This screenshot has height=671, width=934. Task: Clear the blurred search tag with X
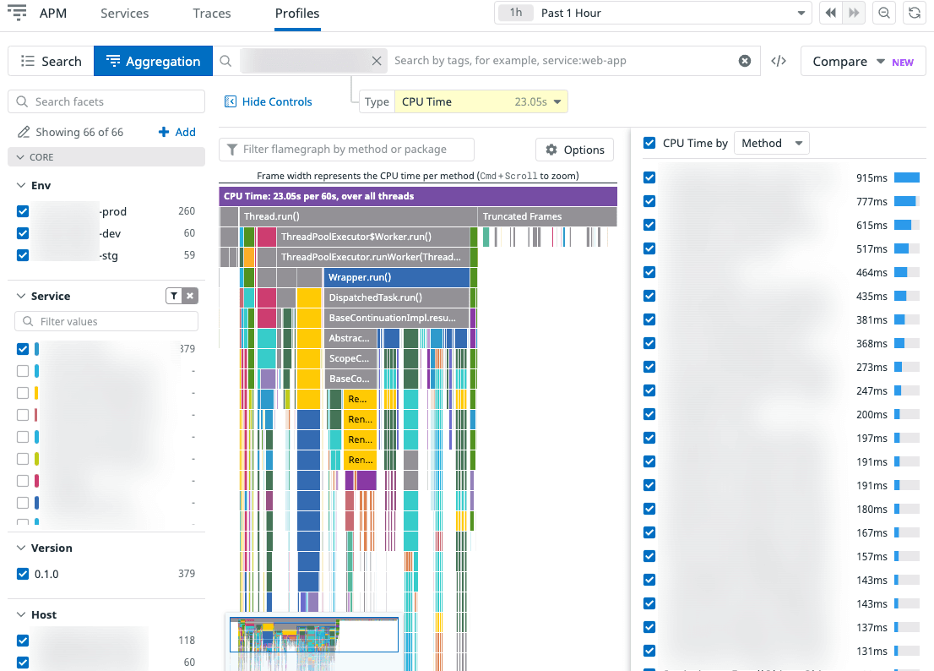click(377, 61)
